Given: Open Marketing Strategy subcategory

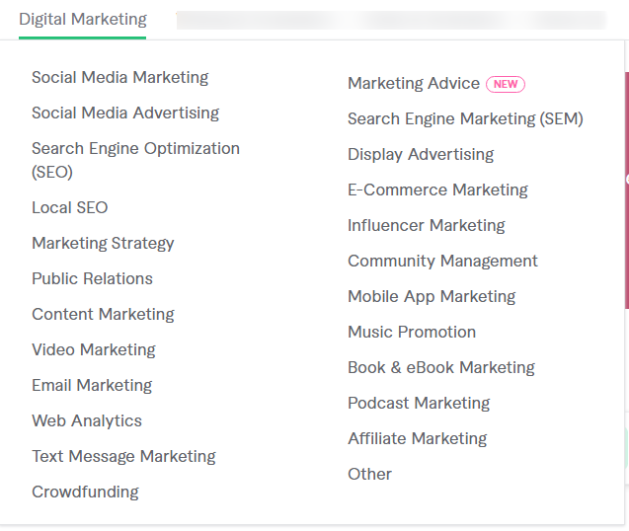Looking at the screenshot, I should [x=103, y=243].
